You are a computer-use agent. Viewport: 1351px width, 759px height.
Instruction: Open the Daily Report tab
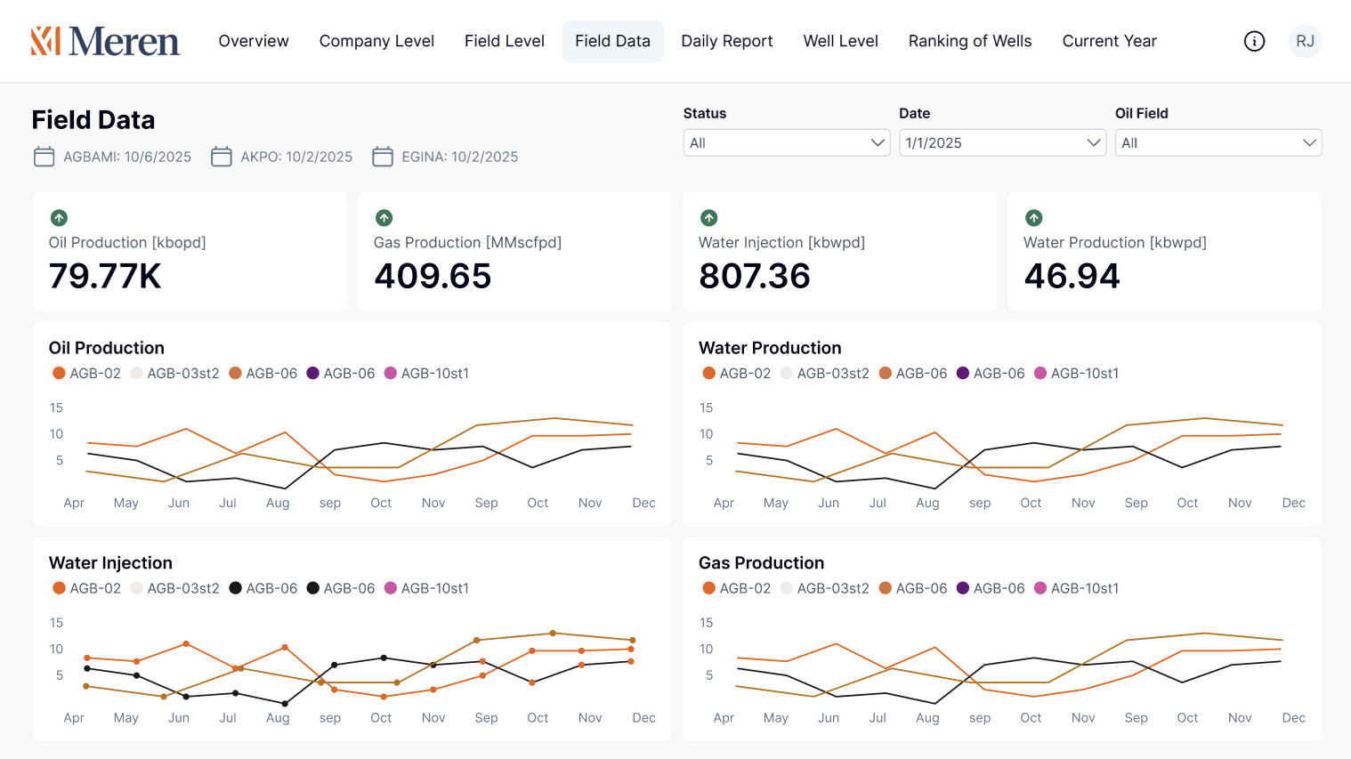727,41
